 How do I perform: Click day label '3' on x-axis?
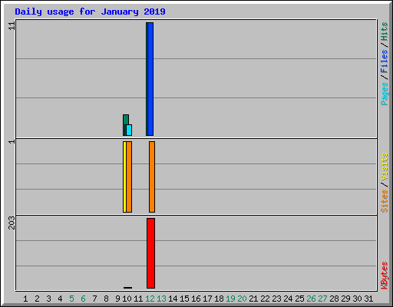coord(48,299)
